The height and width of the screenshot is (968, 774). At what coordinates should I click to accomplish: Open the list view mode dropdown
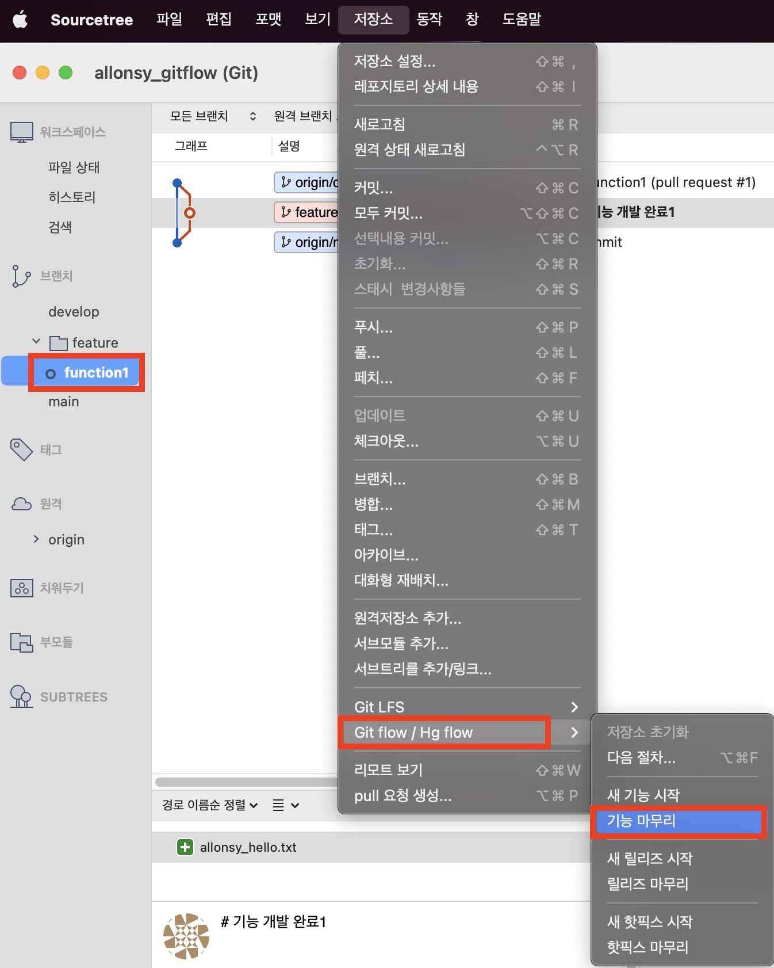pos(286,805)
